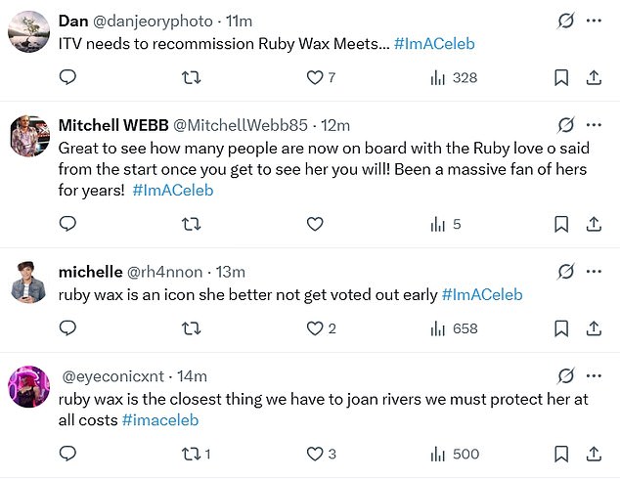Share Dan's tweet via share icon
Viewport: 620px width, 479px height.
tap(593, 77)
